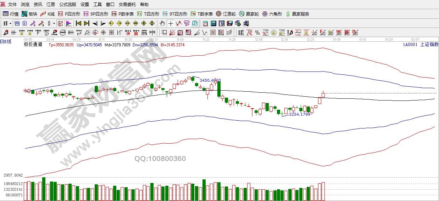The image size is (439, 201).
Task: Open the 交易委托 menu
Action: pyautogui.click(x=127, y=5)
